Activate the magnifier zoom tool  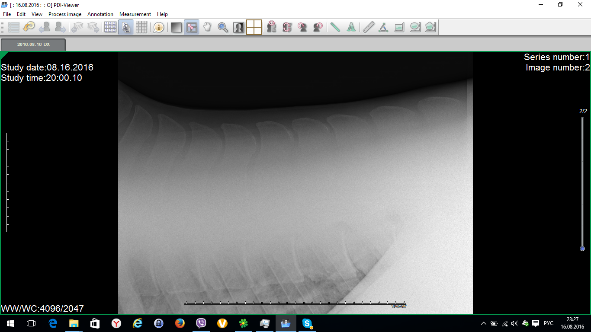(223, 28)
